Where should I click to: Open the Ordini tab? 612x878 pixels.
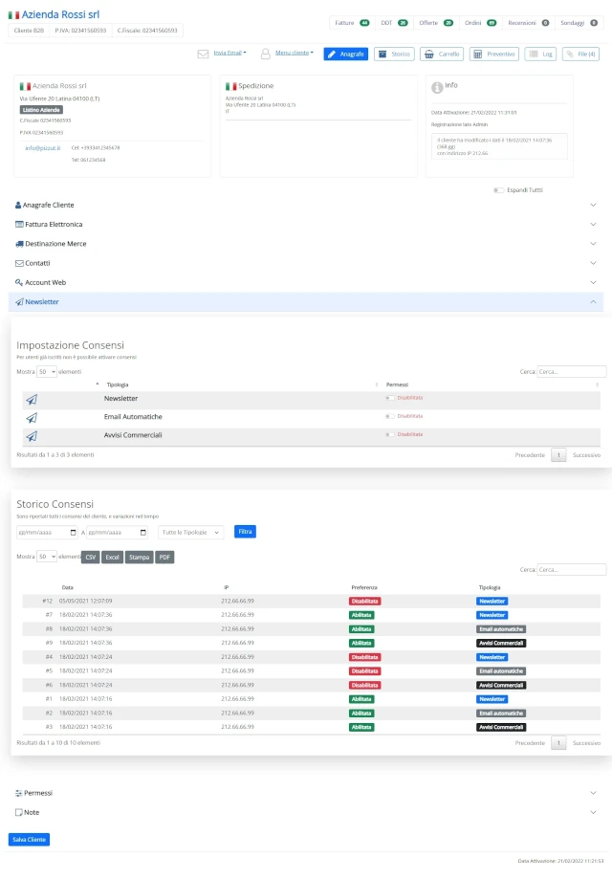pos(480,23)
